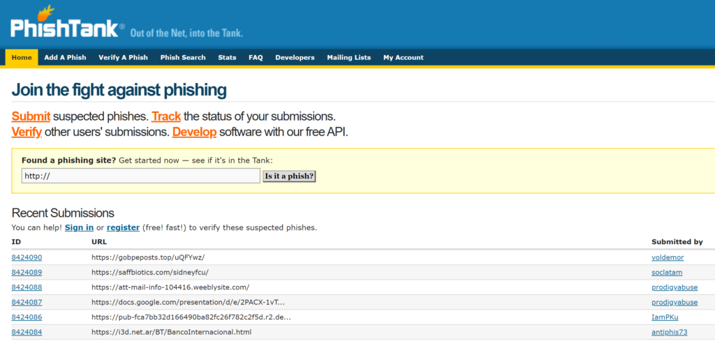This screenshot has height=341, width=715.
Task: Open the Mailing Lists page
Action: [349, 57]
